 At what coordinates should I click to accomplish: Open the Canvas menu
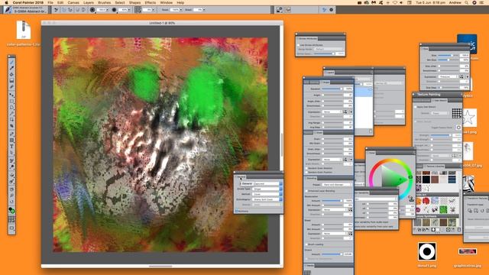pyautogui.click(x=73, y=2)
